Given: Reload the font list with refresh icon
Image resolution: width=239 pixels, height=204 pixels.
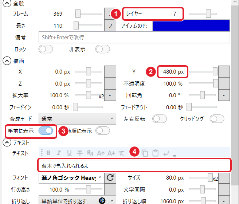Looking at the screenshot, I should coord(110,178).
